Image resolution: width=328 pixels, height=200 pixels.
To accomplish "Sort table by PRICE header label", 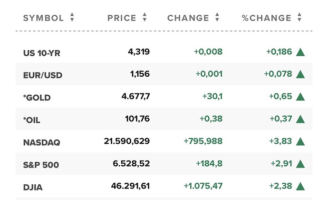I will [122, 18].
